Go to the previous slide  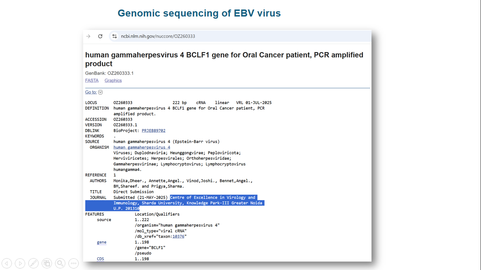pyautogui.click(x=7, y=263)
